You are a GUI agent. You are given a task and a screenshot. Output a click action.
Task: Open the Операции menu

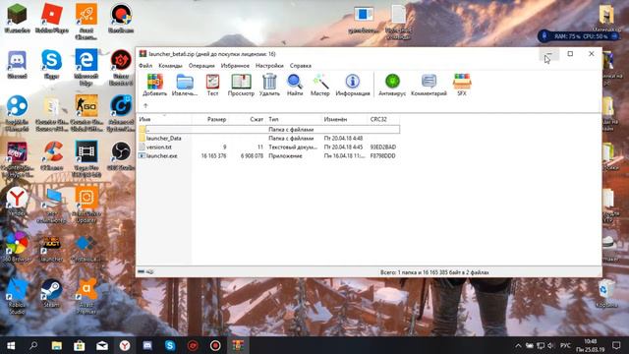coord(201,66)
